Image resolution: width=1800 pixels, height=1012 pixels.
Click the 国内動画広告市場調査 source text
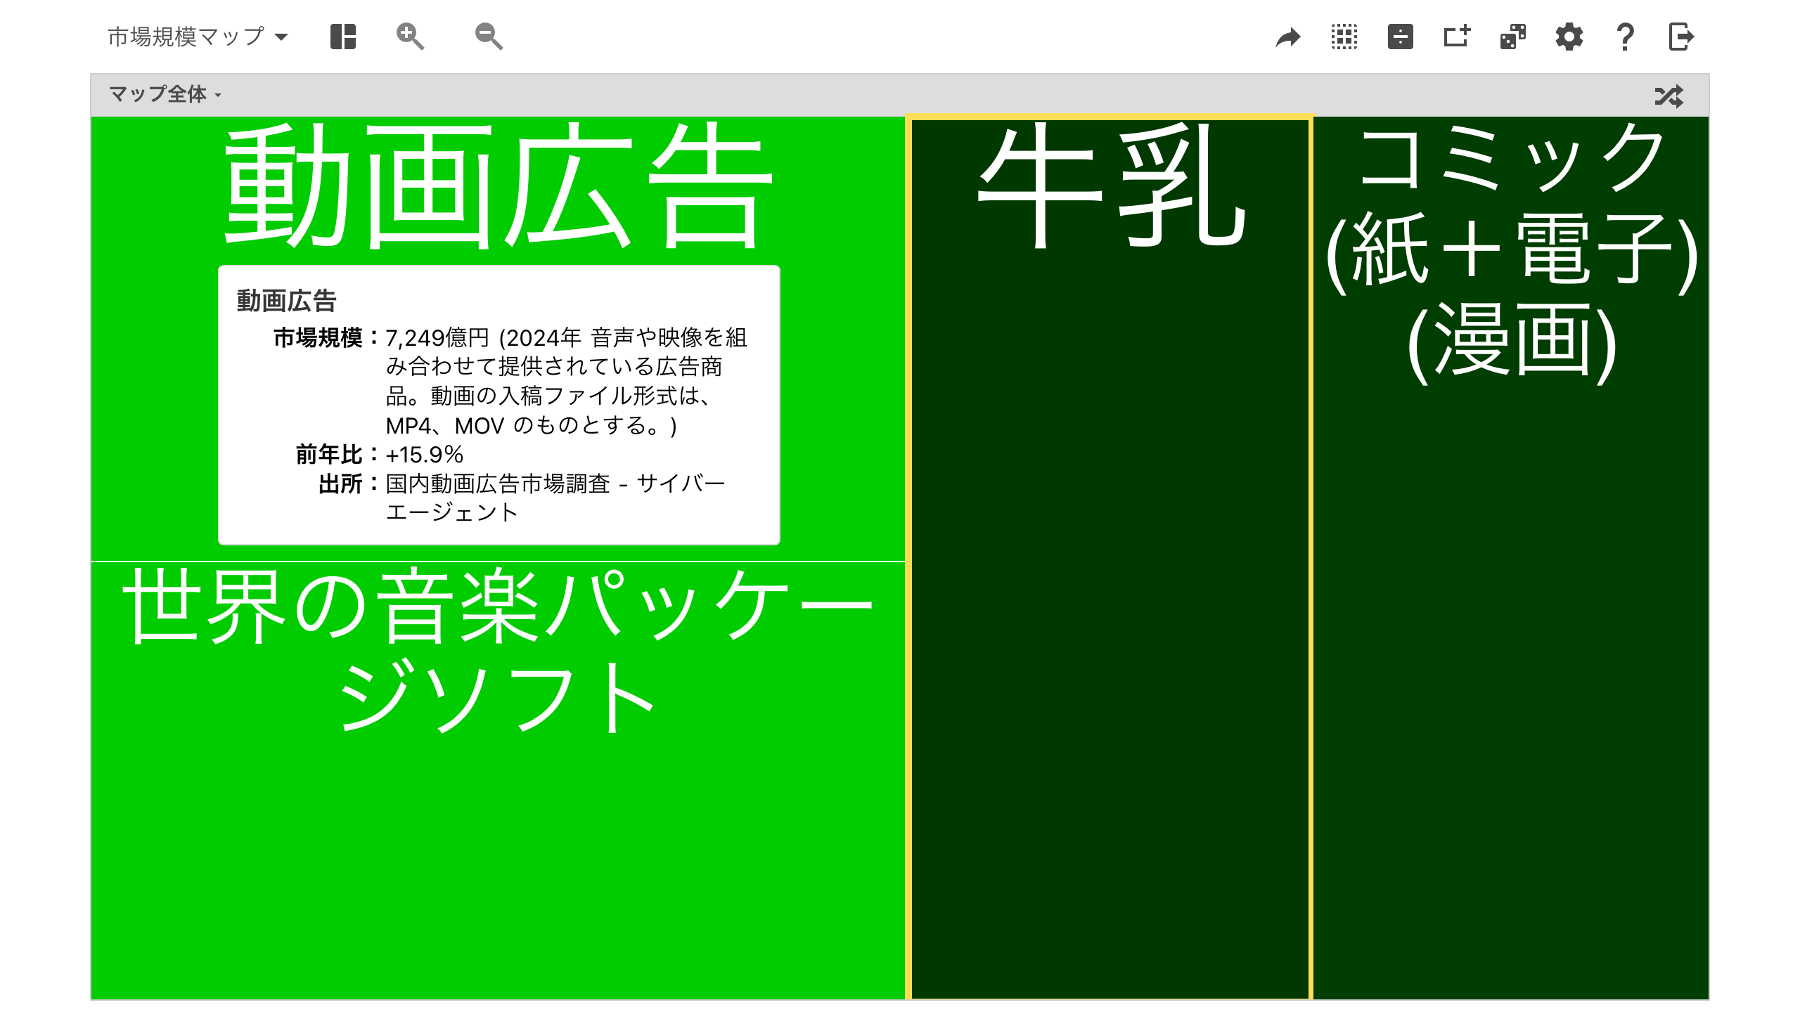point(498,484)
